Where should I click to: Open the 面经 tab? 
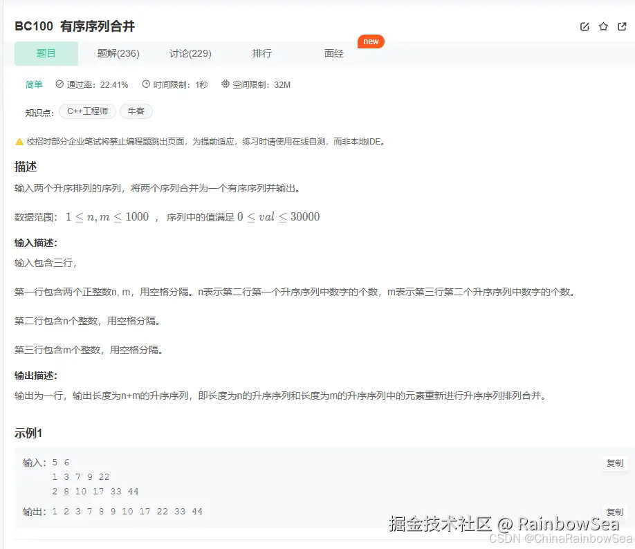[333, 53]
